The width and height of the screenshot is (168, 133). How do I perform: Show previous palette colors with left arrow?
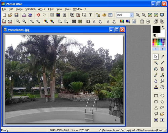click(156, 49)
